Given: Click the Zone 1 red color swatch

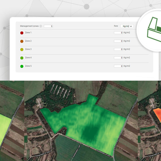Looking at the screenshot, I should point(22,33).
